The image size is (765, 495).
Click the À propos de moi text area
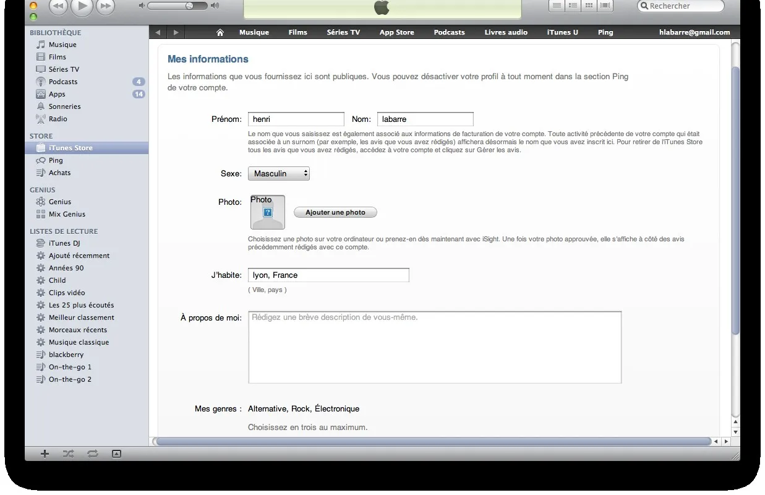pyautogui.click(x=435, y=347)
